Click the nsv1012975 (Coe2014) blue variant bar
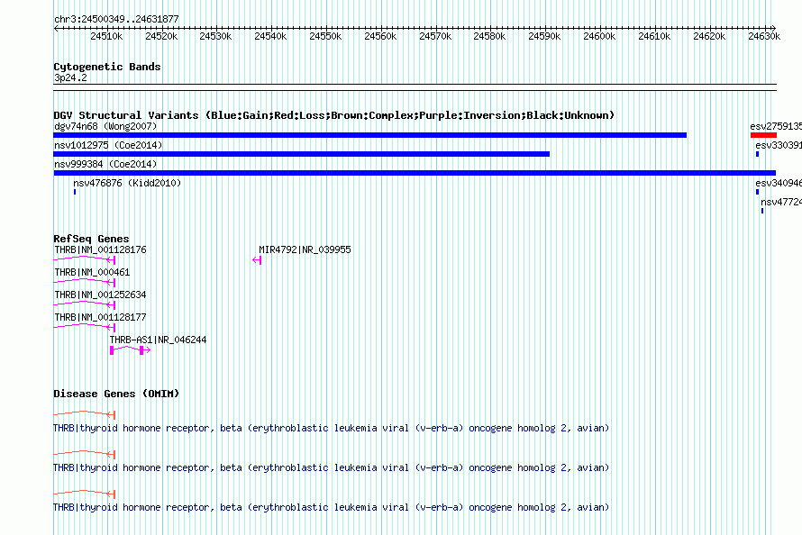This screenshot has height=535, width=802. pyautogui.click(x=301, y=154)
